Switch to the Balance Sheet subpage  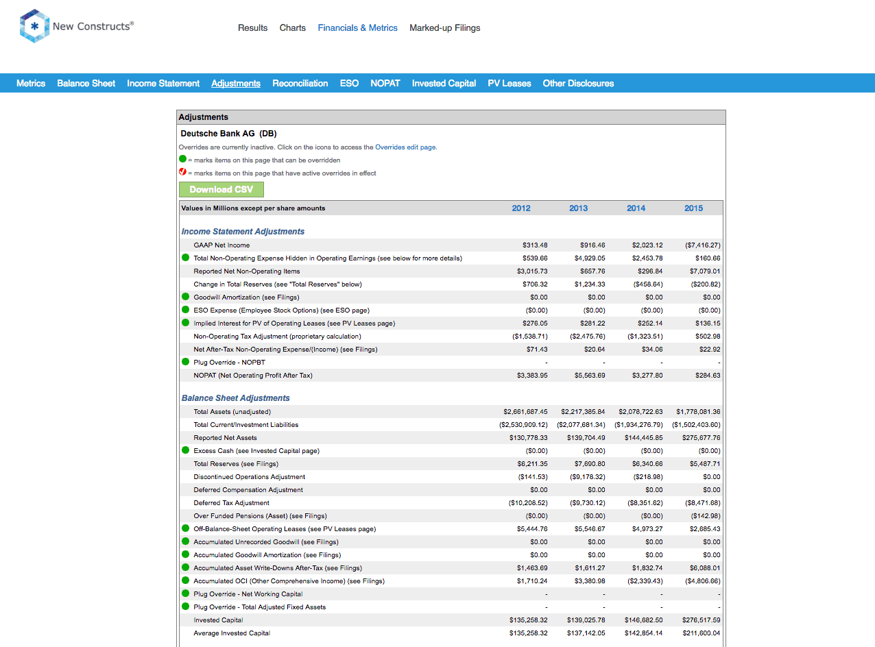(86, 83)
